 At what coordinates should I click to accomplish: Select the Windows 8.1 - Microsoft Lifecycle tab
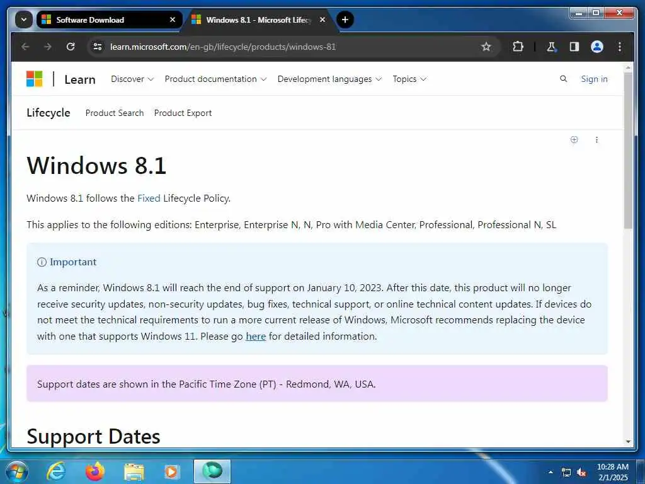click(259, 20)
